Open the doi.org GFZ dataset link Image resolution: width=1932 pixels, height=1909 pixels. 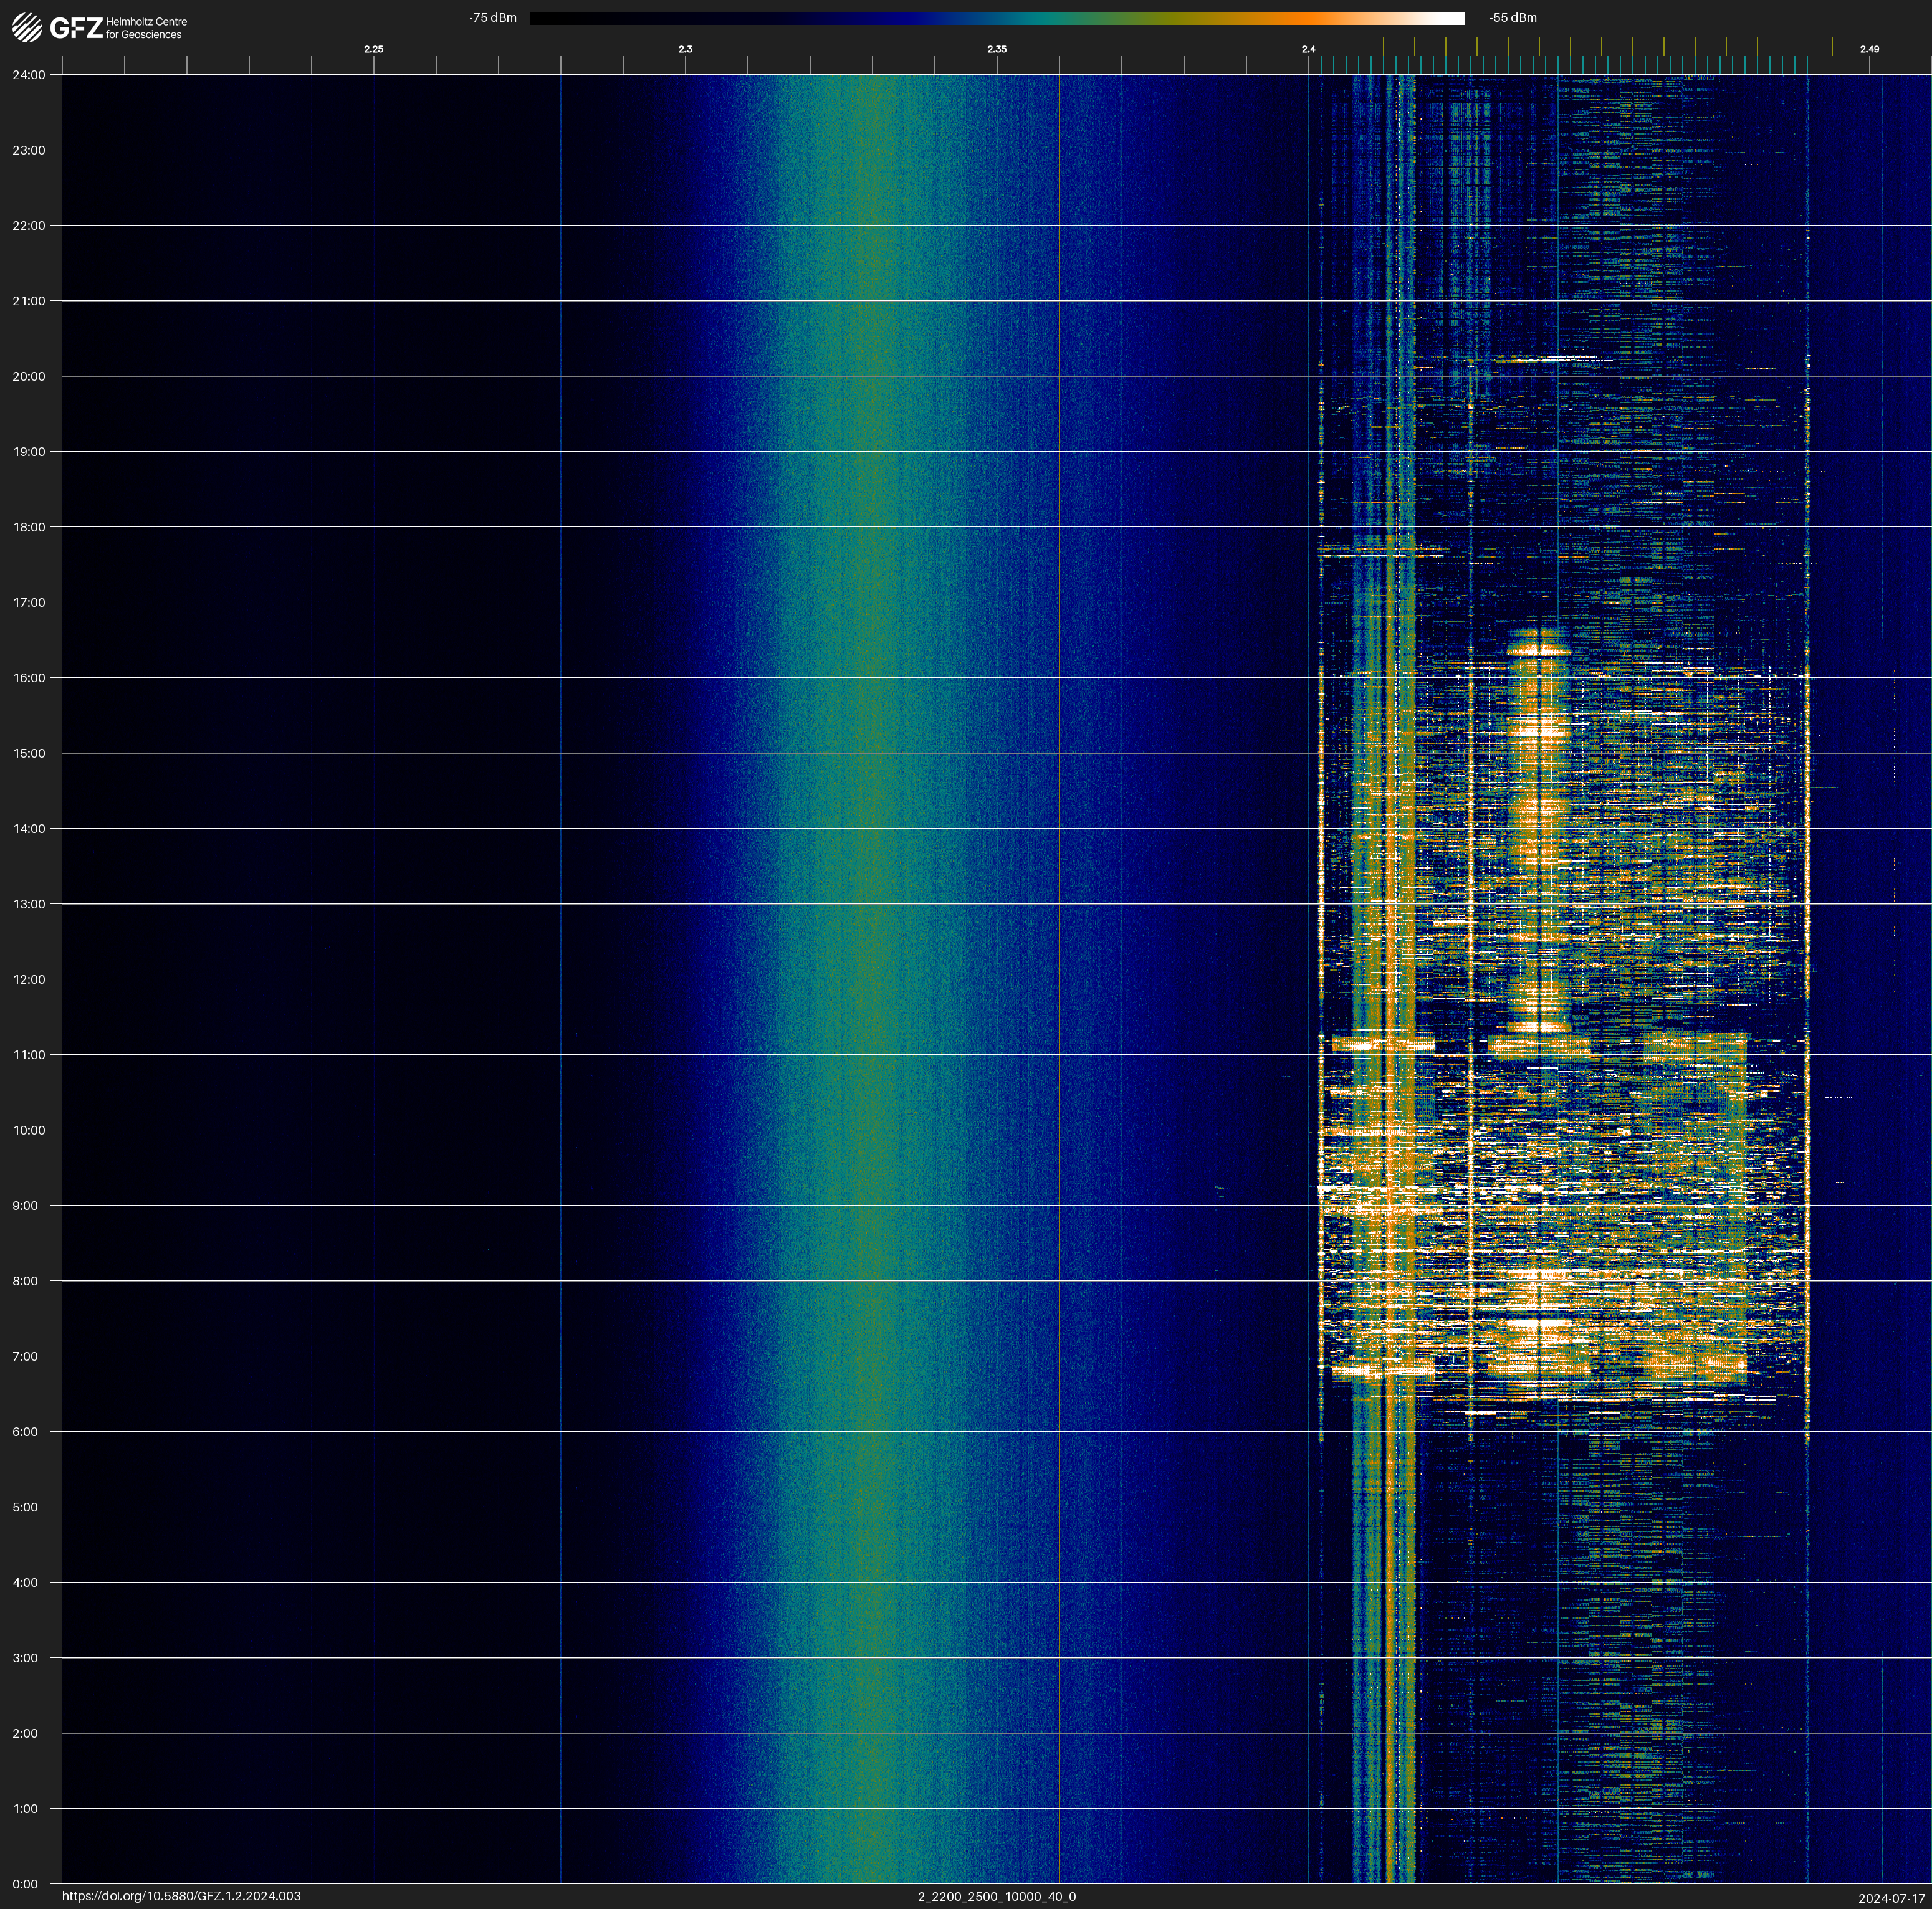pos(181,1896)
